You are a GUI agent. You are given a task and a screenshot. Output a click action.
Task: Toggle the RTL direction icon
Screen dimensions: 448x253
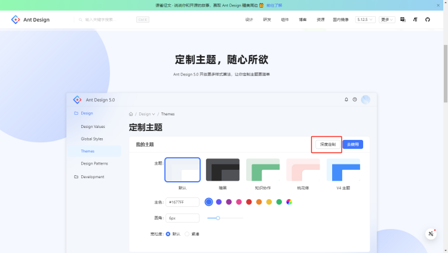pyautogui.click(x=415, y=20)
